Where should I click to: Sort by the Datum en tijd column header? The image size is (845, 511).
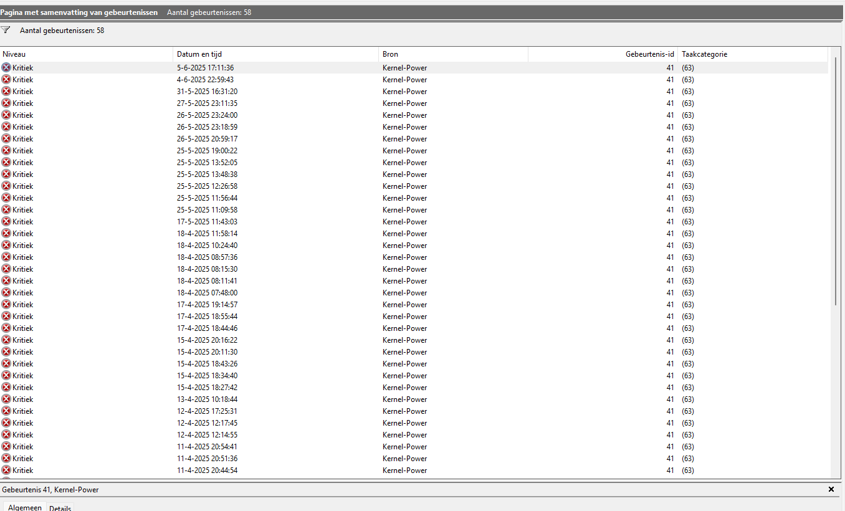coord(276,54)
